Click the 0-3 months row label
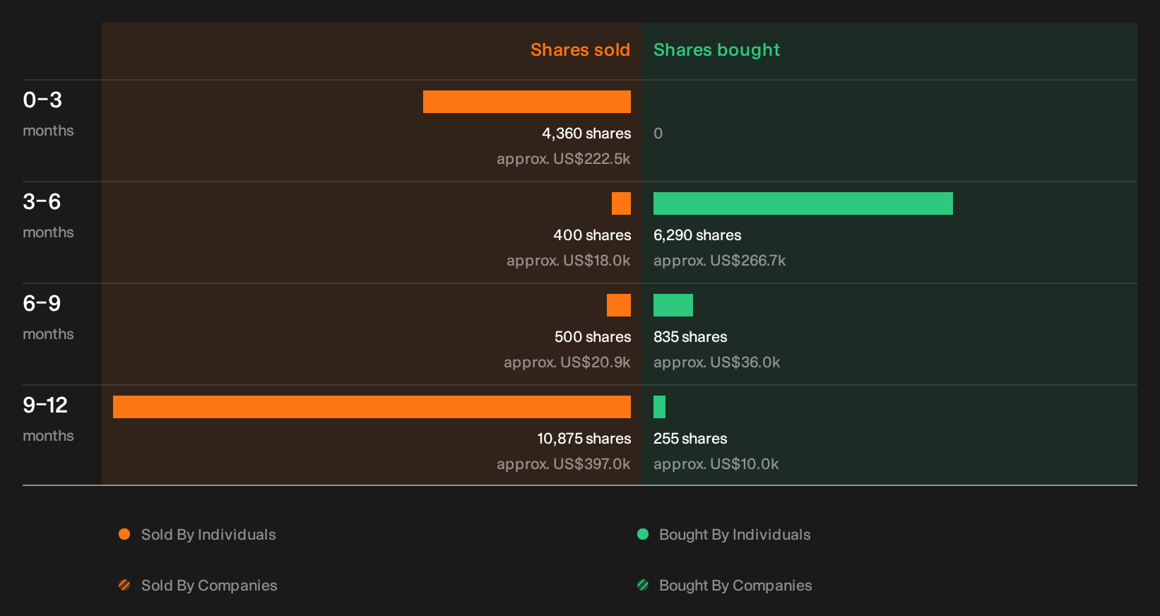The width and height of the screenshot is (1160, 616). (x=48, y=113)
